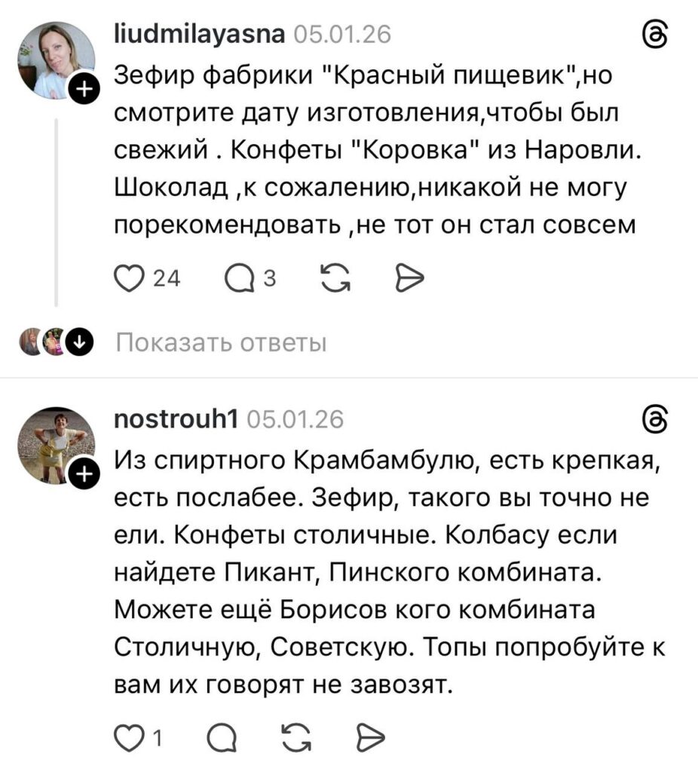
Task: Open nostrouh1 username link
Action: coord(175,418)
